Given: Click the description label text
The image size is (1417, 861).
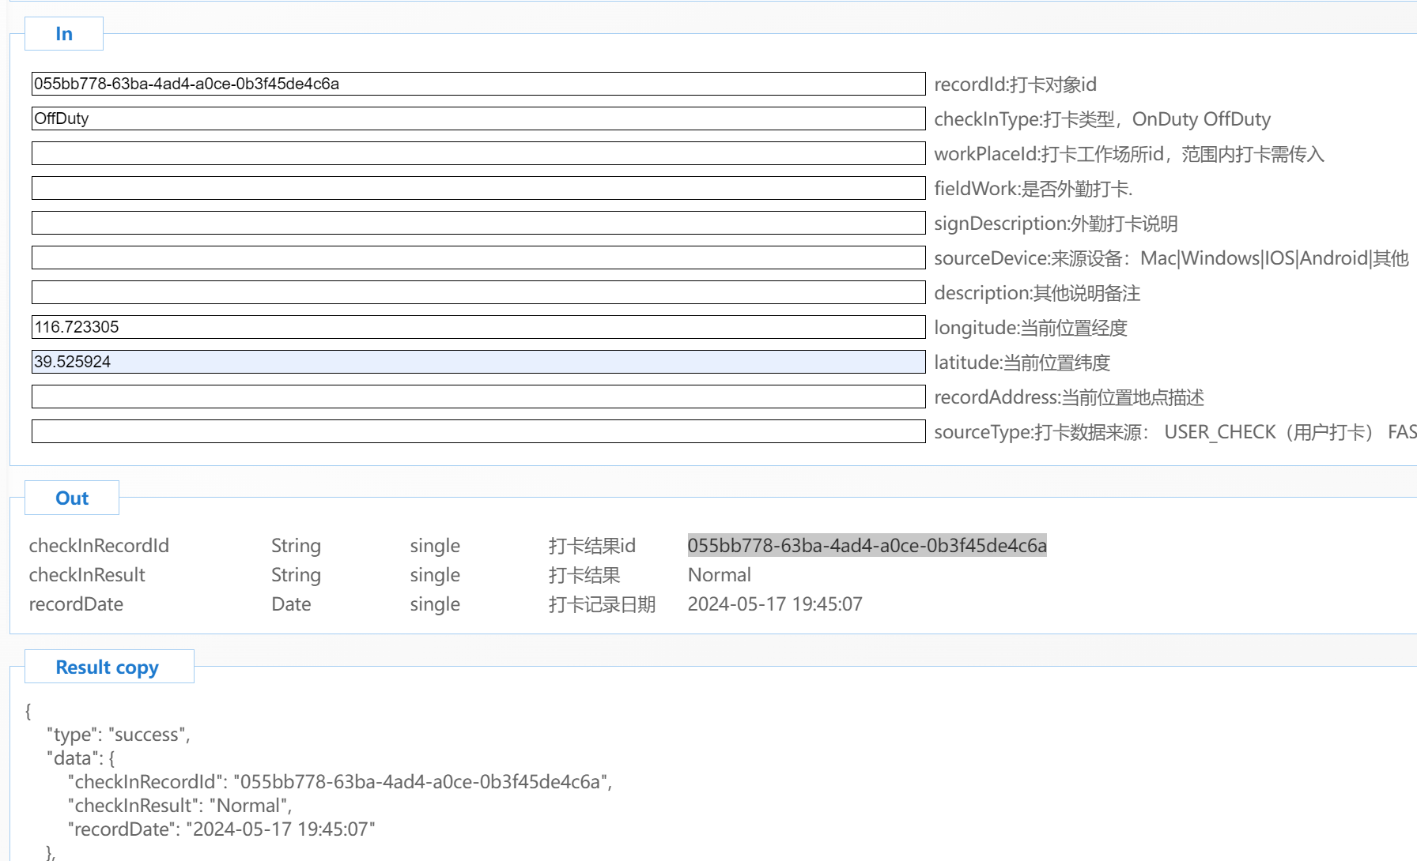Looking at the screenshot, I should point(1037,293).
